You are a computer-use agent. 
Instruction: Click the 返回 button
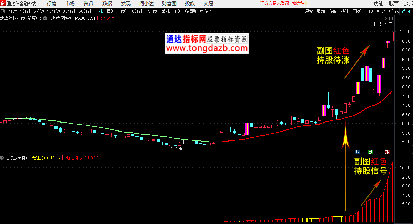(x=406, y=11)
